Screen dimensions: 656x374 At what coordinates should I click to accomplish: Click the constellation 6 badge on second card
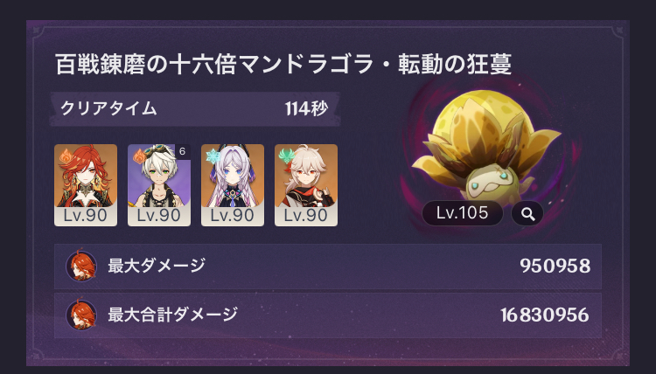pyautogui.click(x=183, y=151)
